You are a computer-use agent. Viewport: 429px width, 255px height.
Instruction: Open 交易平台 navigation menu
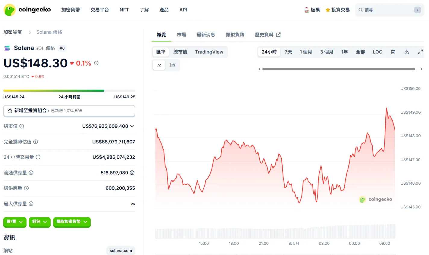(x=100, y=10)
